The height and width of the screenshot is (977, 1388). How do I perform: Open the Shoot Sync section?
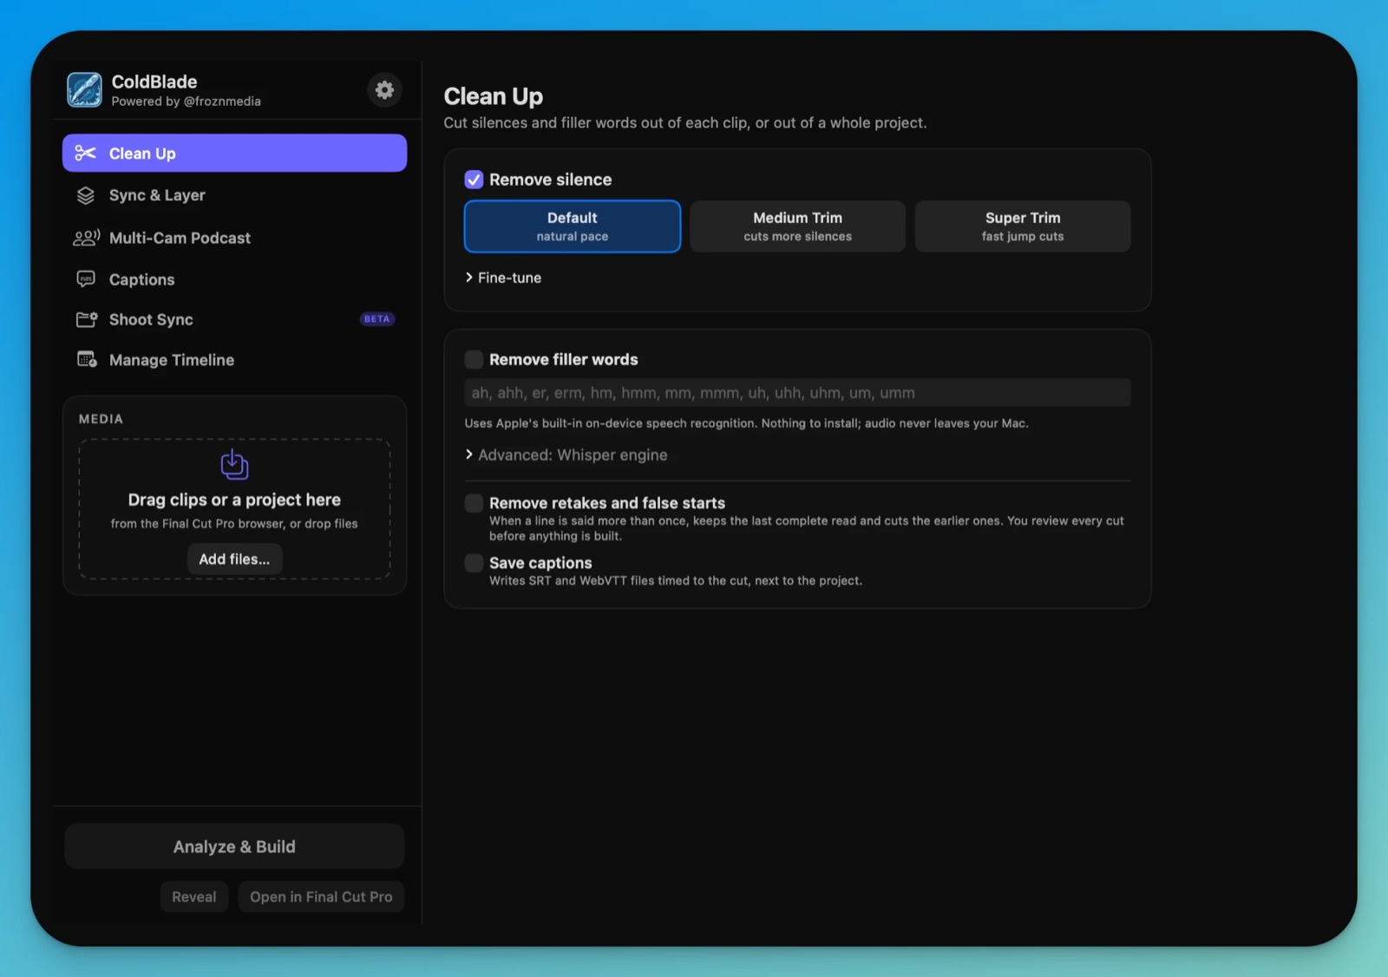click(234, 319)
